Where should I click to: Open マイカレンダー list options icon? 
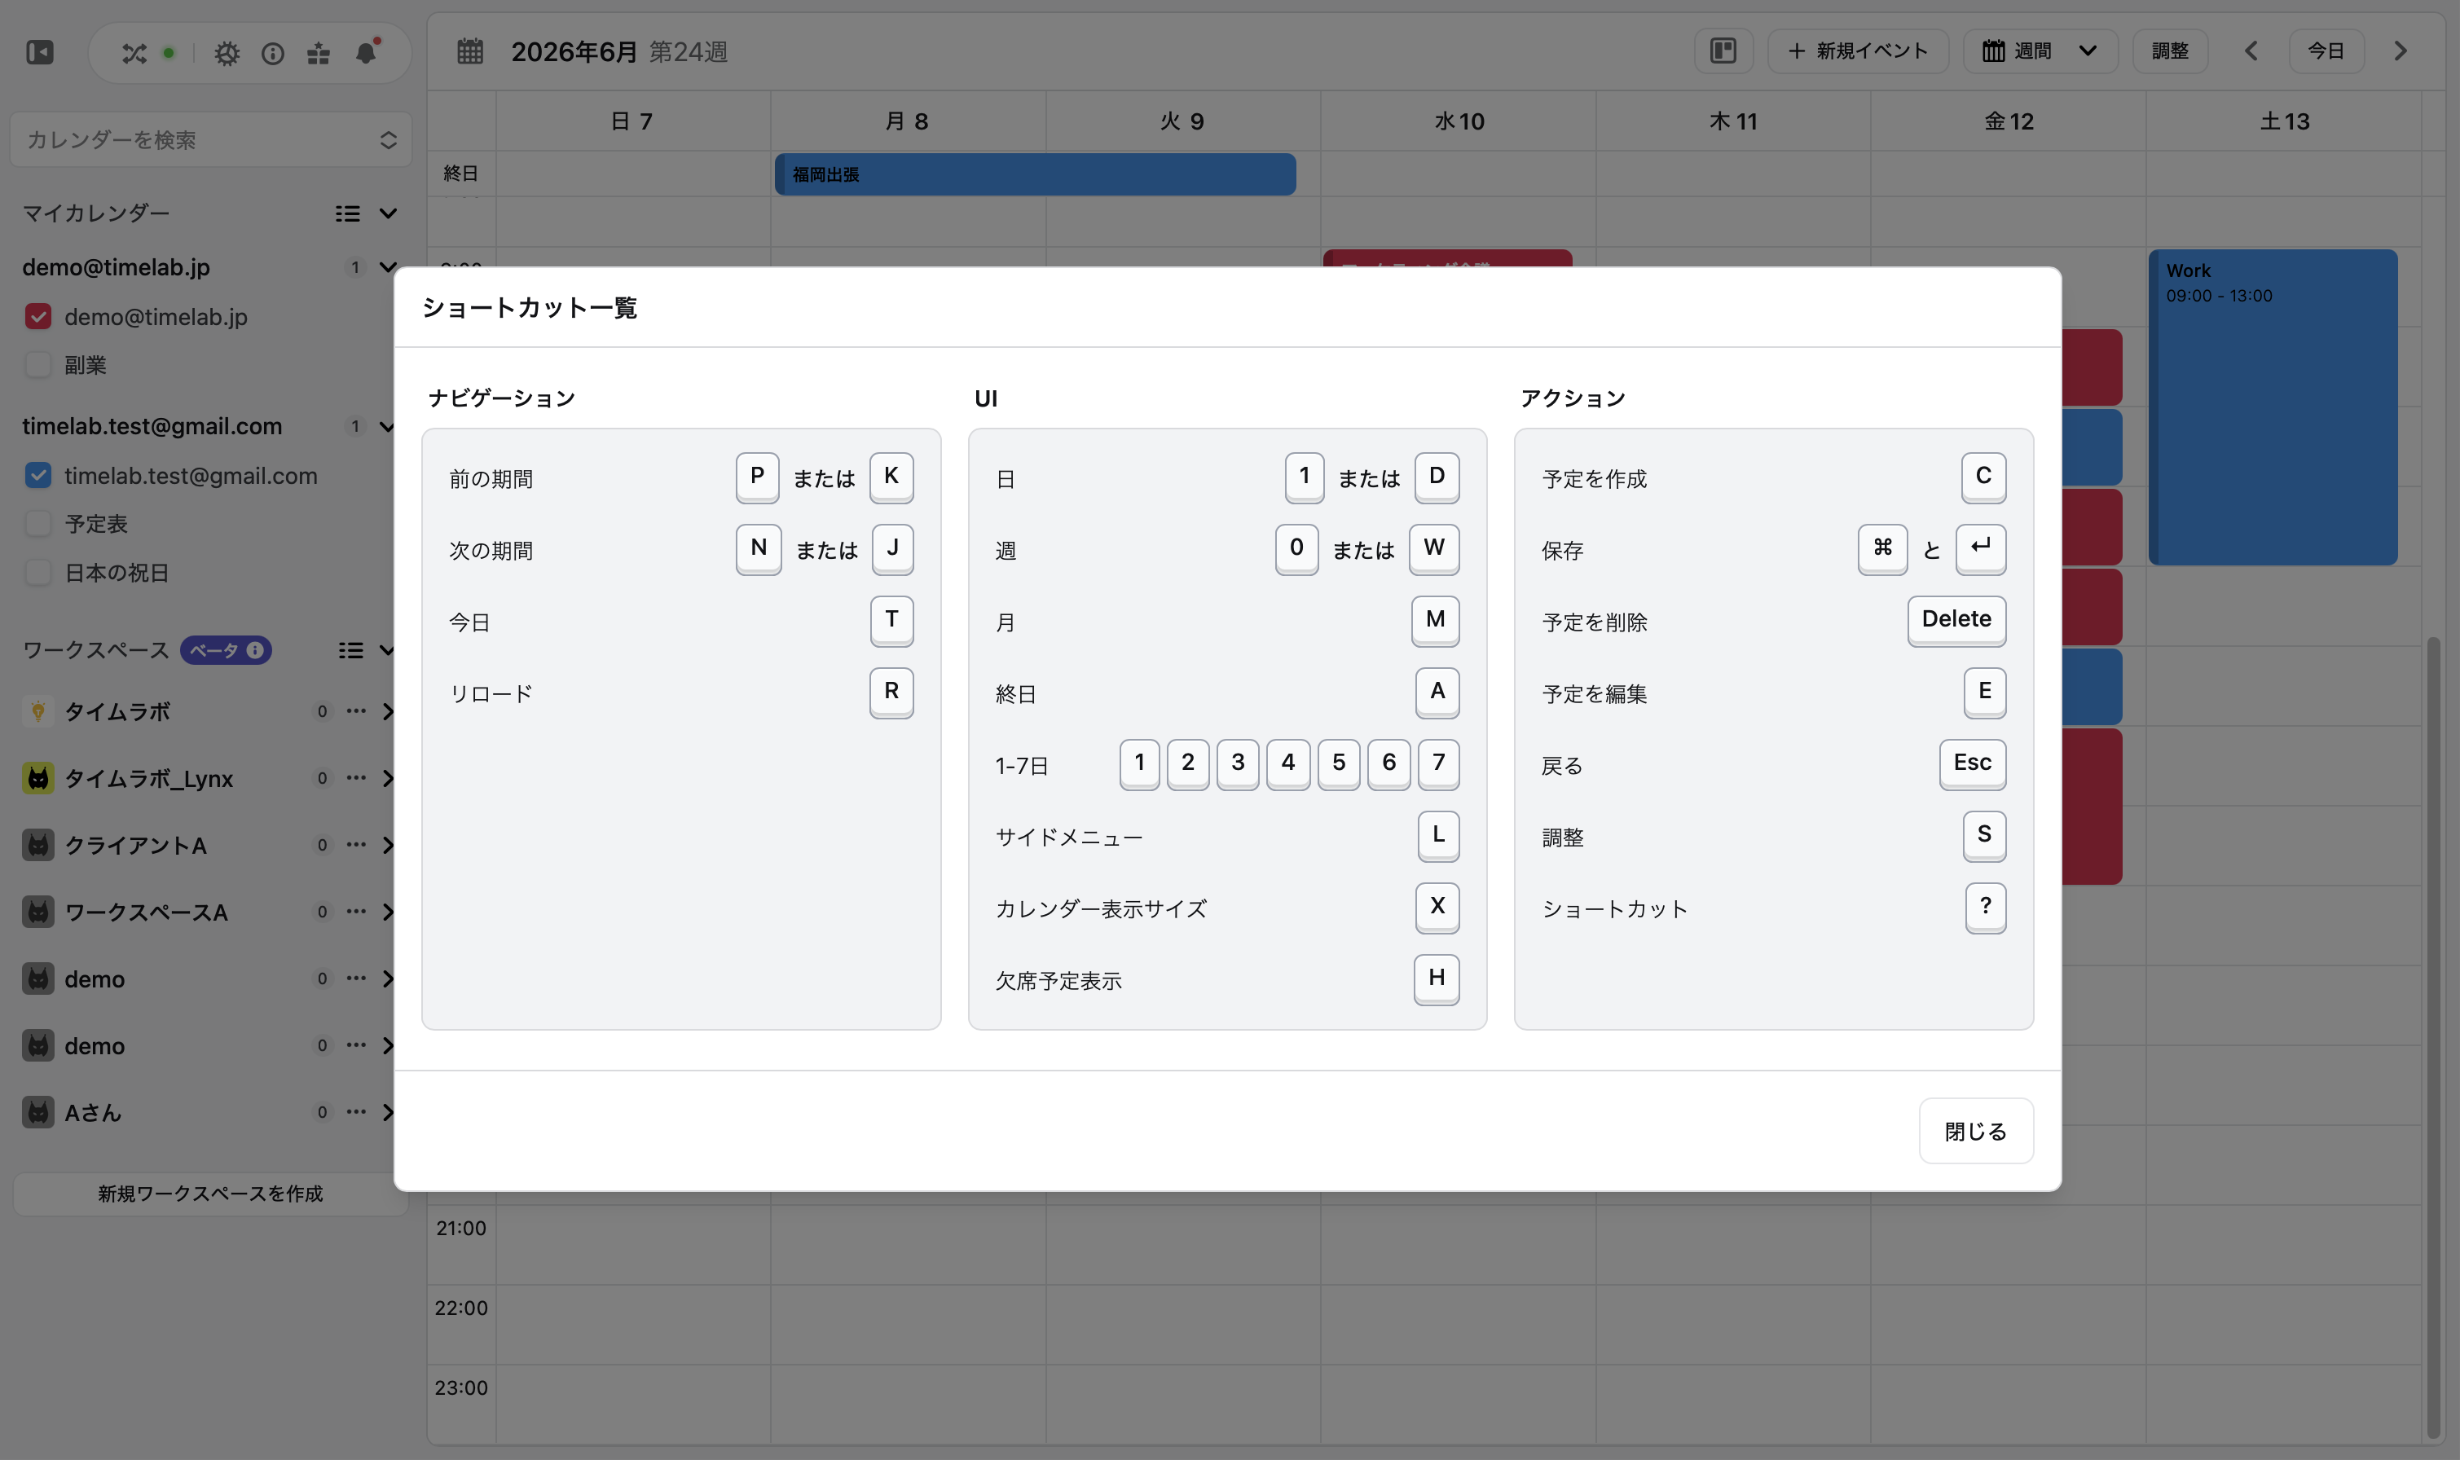tap(347, 213)
